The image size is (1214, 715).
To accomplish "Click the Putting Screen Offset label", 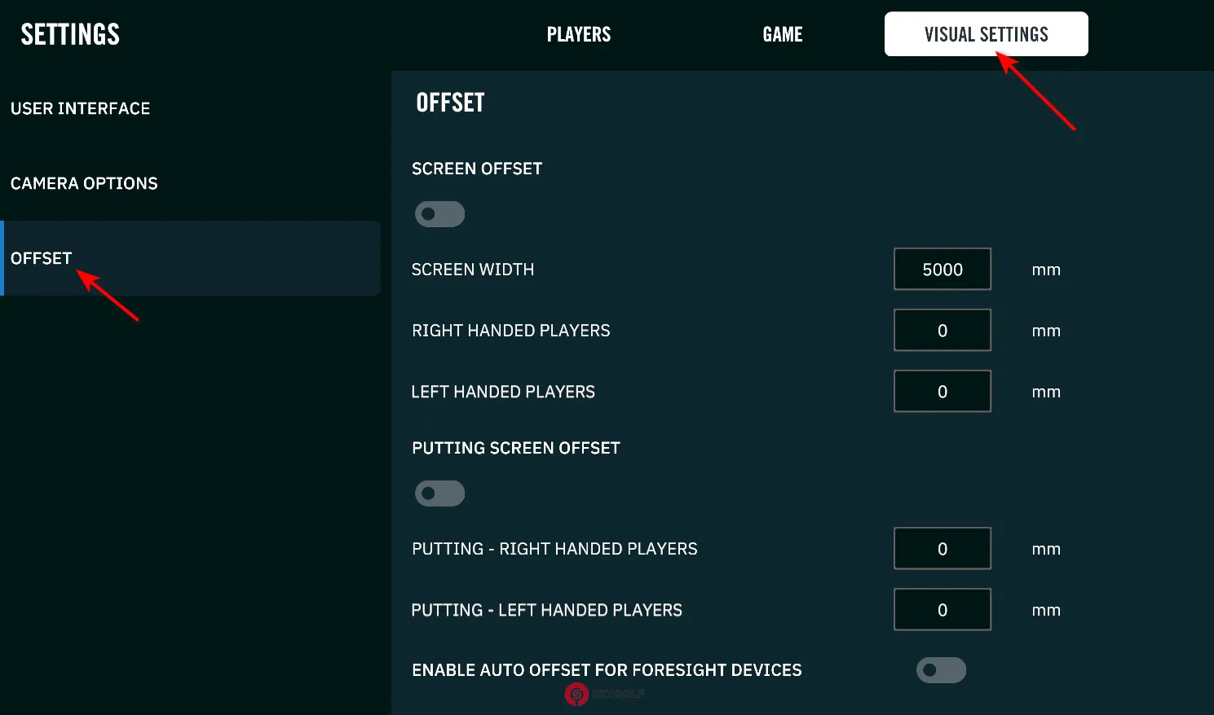I will pos(515,448).
